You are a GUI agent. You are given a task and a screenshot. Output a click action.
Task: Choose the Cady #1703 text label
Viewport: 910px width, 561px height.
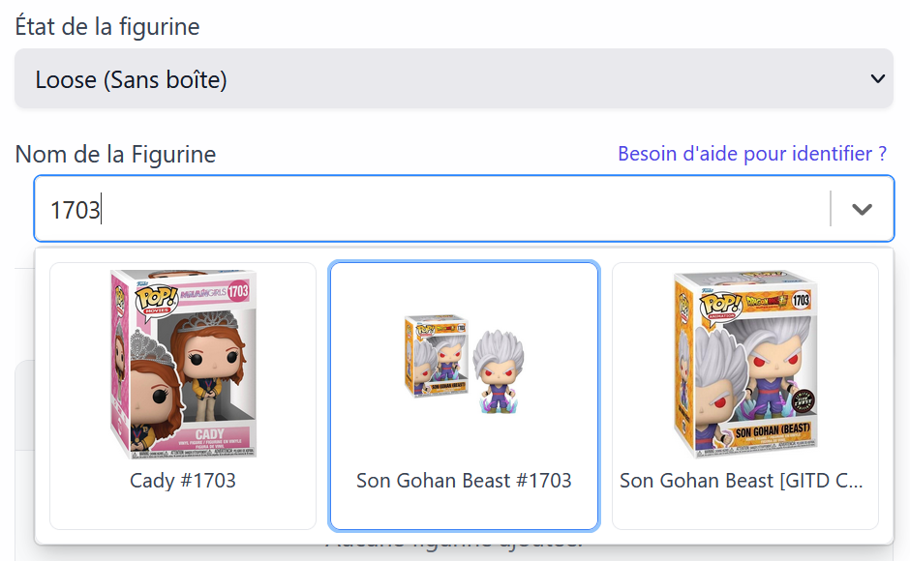point(183,480)
